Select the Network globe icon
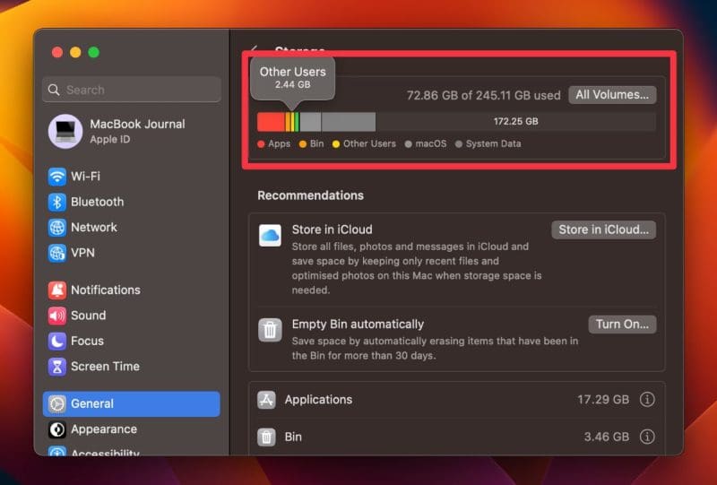The width and height of the screenshot is (717, 485). click(x=57, y=228)
